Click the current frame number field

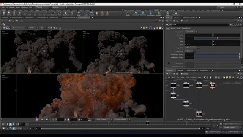point(22,124)
